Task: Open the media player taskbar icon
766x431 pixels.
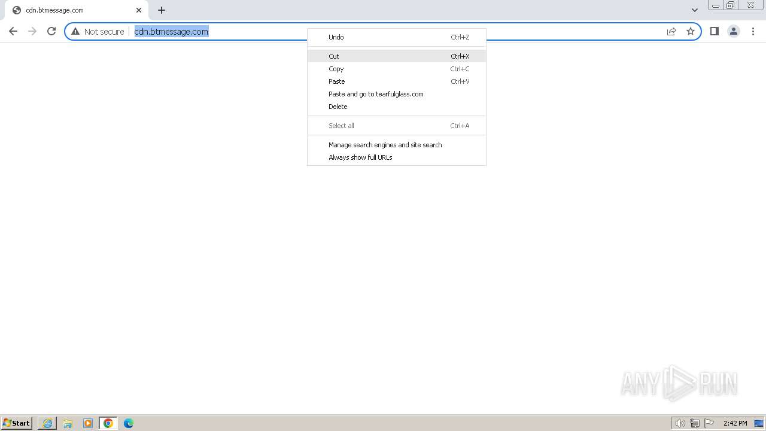Action: 88,423
